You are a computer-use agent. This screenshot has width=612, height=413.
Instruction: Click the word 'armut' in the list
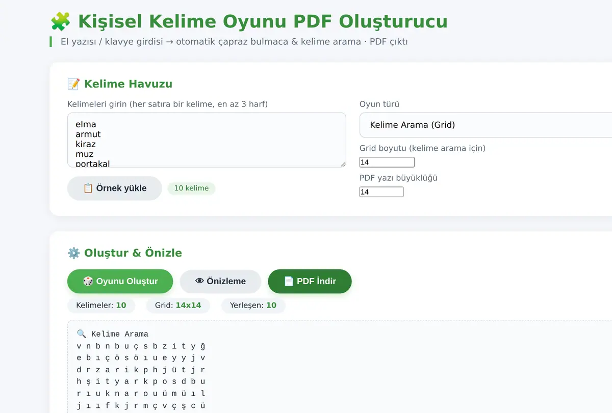tap(88, 134)
